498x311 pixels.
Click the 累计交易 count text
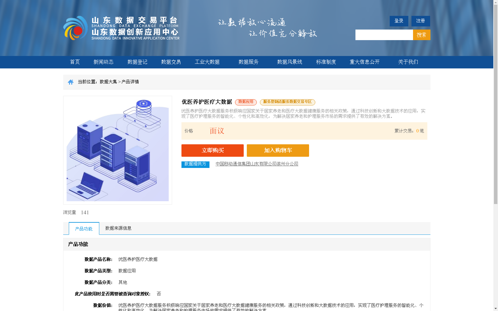click(x=409, y=131)
